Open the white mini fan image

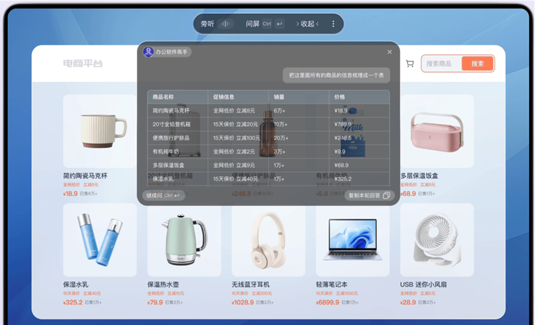coord(437,240)
